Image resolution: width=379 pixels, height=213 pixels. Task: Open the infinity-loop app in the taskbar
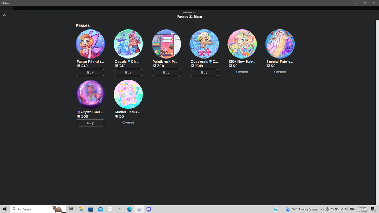(120, 209)
